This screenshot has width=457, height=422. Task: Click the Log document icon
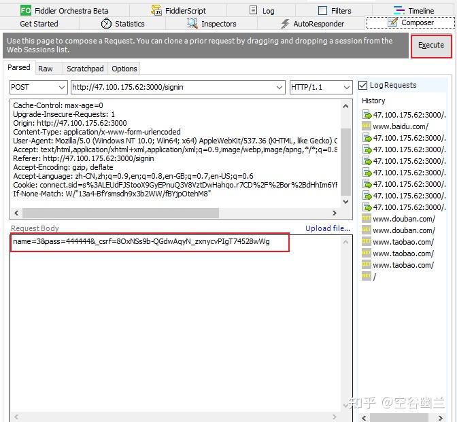pos(253,10)
